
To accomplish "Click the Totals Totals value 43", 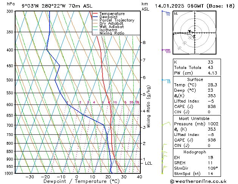I will [210, 67].
